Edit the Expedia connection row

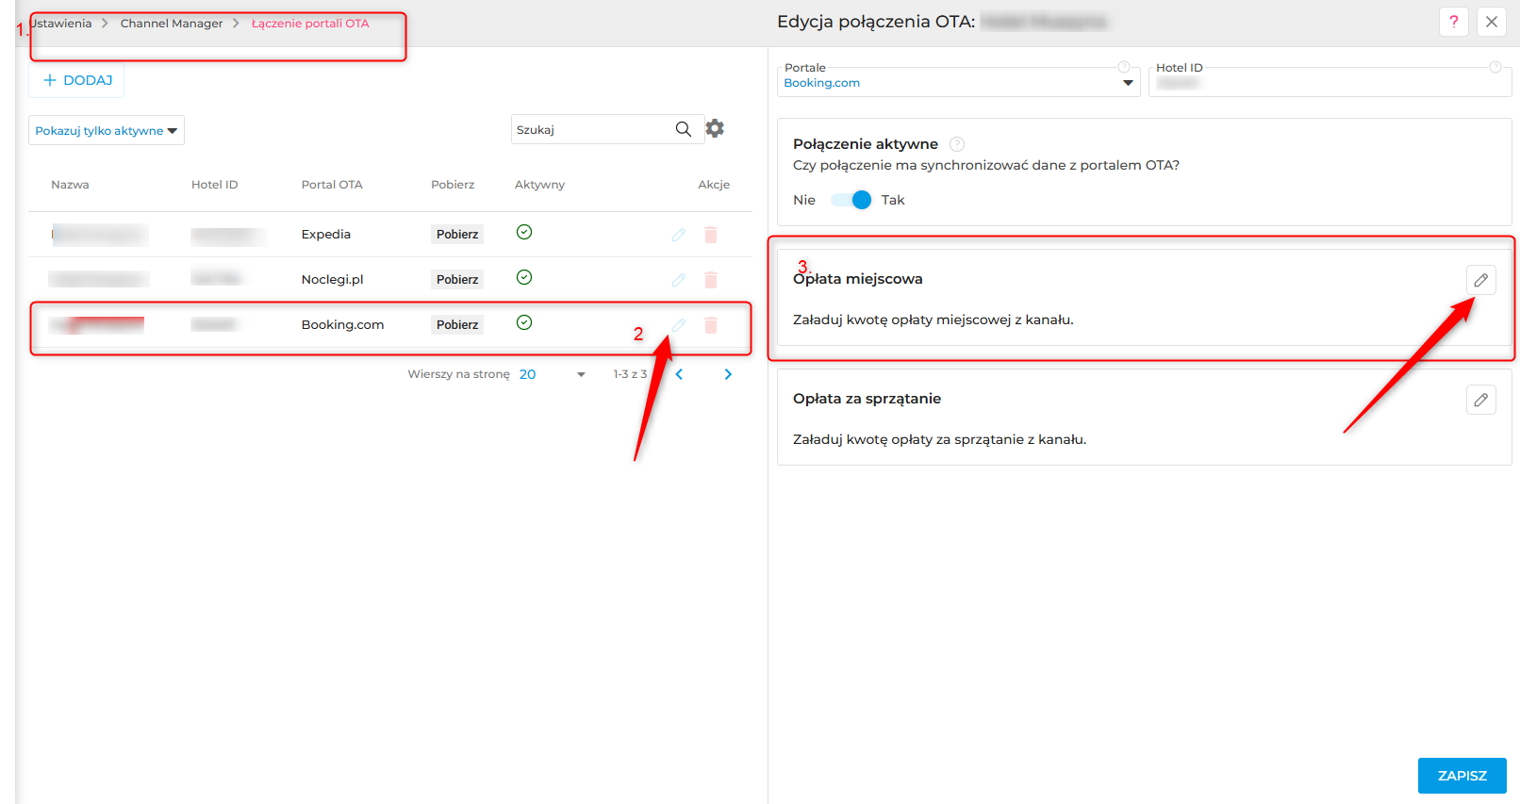pos(678,235)
